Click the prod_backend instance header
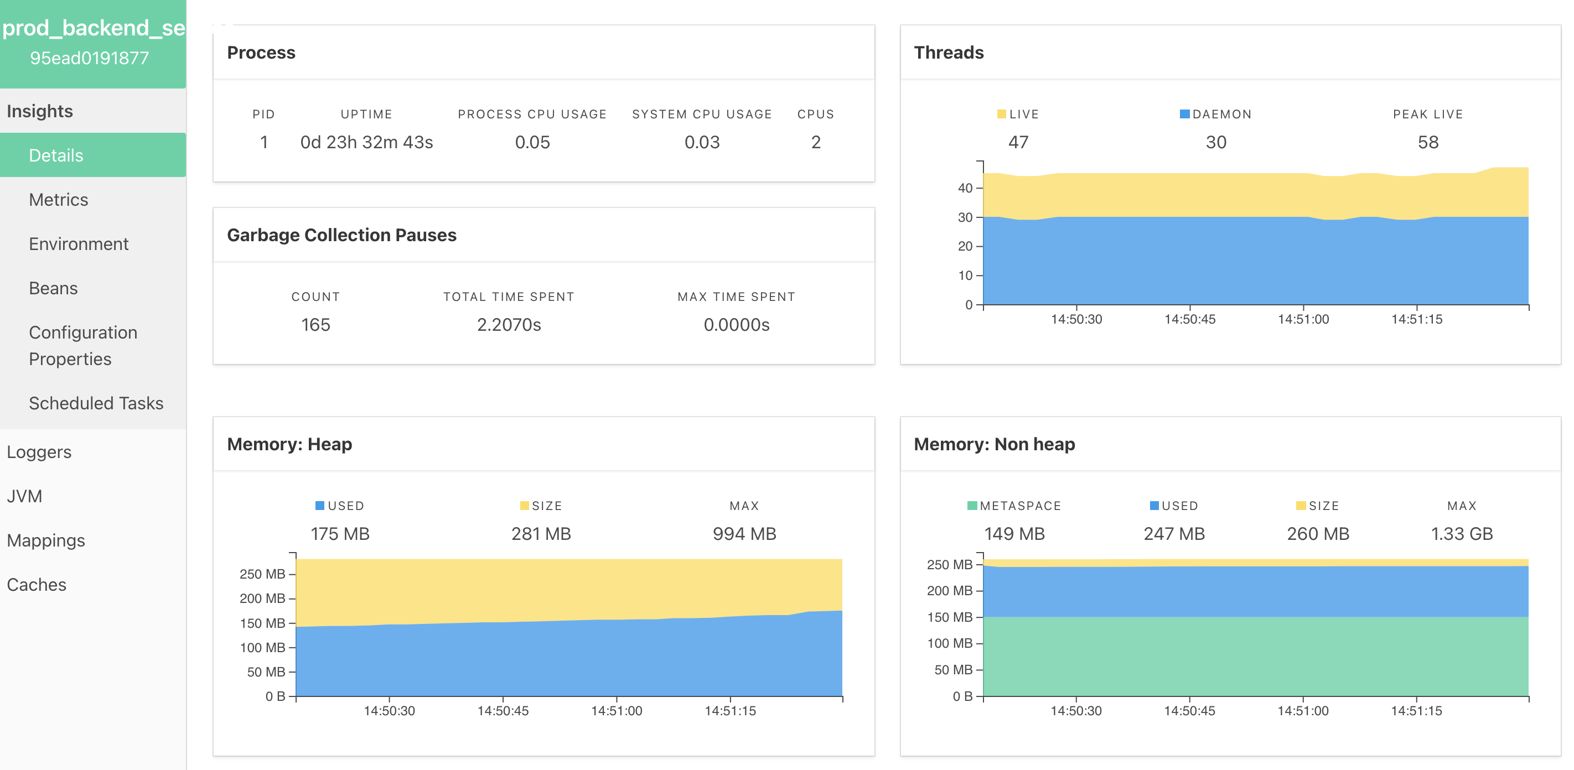 [94, 28]
